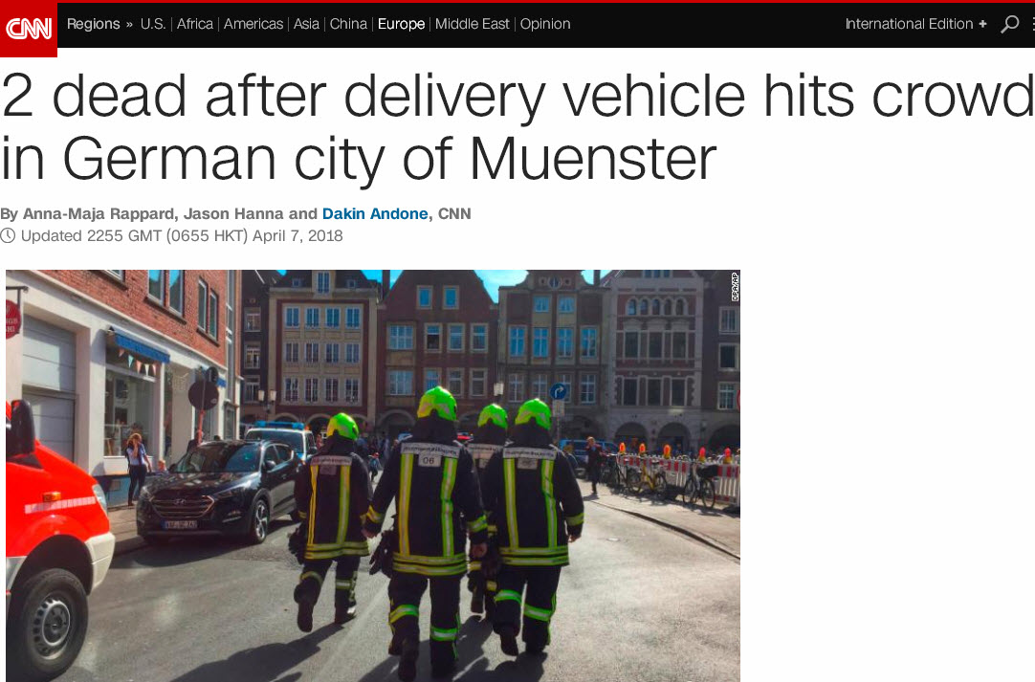1035x682 pixels.
Task: Open Dakin Andone author link
Action: tap(375, 214)
